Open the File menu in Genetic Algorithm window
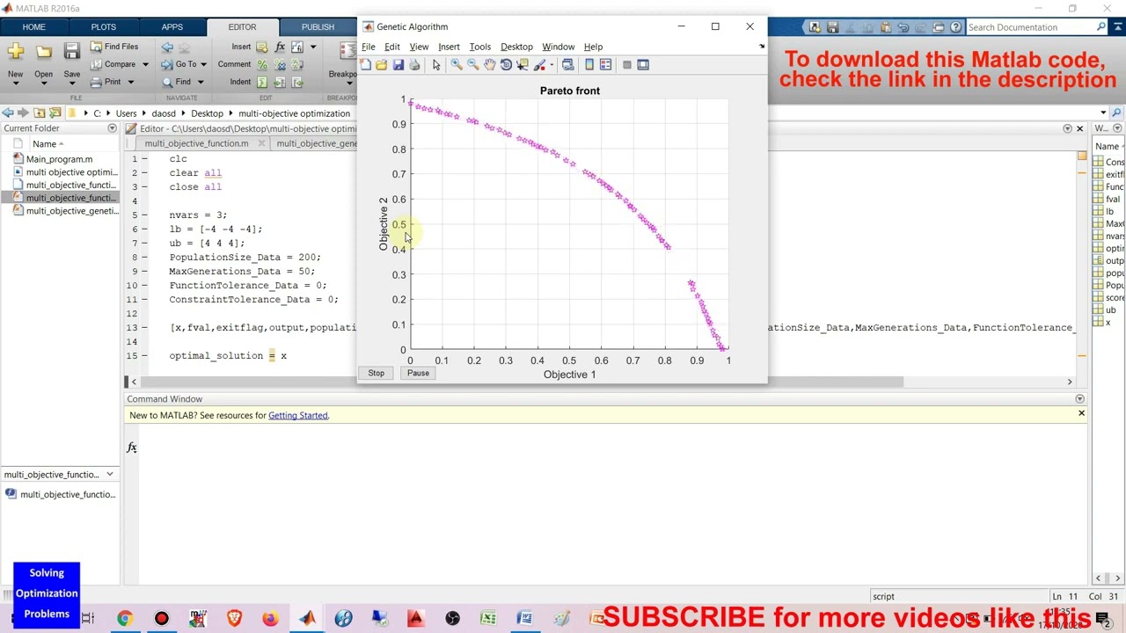This screenshot has width=1126, height=633. pyautogui.click(x=369, y=47)
